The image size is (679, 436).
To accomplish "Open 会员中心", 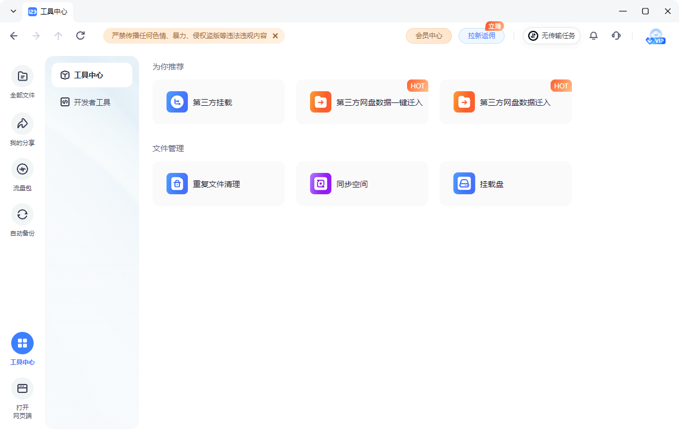I will click(x=428, y=35).
